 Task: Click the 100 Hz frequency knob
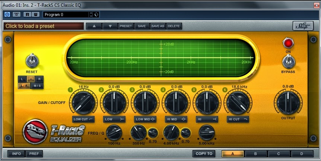[114, 133]
